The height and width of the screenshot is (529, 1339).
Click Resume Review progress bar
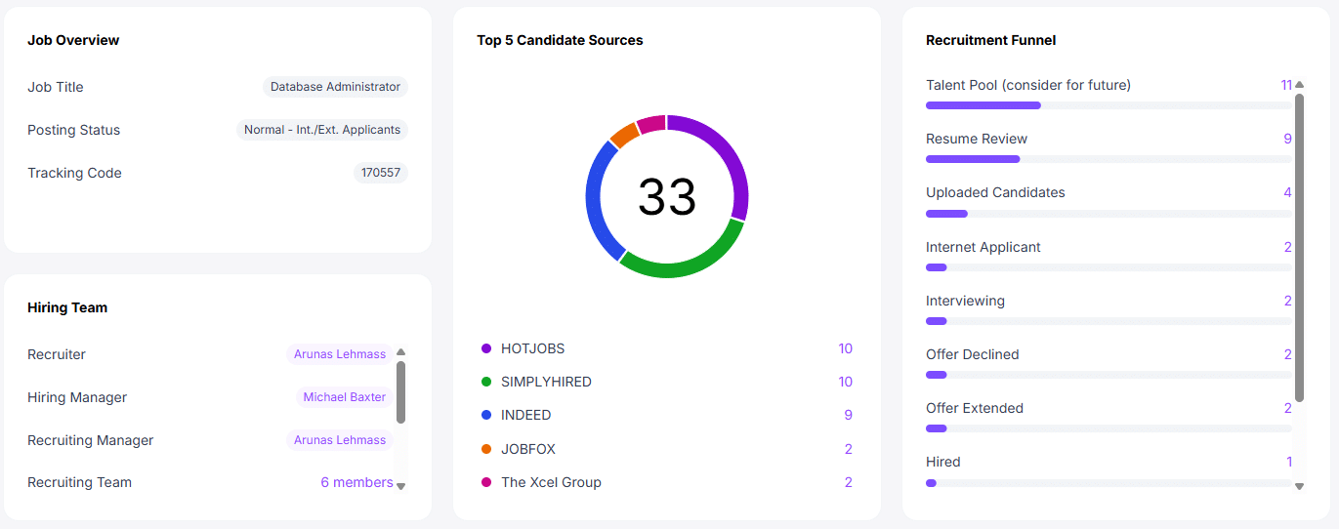pos(1108,159)
